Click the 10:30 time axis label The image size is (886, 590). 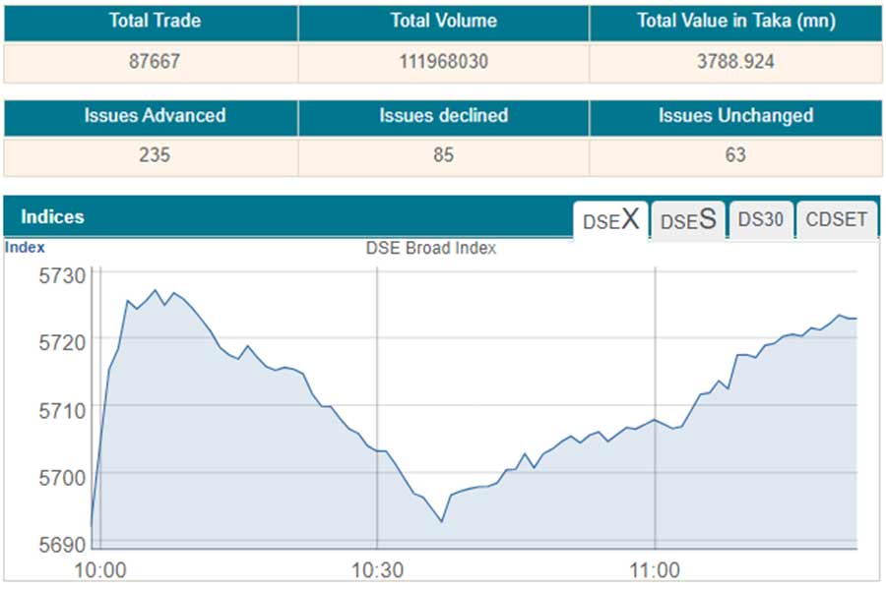pyautogui.click(x=377, y=570)
